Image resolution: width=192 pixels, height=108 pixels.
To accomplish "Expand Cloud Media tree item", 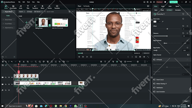I will pos(3,24).
